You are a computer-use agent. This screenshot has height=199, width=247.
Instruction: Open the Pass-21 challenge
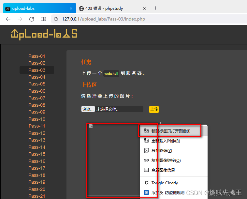pos(37,196)
